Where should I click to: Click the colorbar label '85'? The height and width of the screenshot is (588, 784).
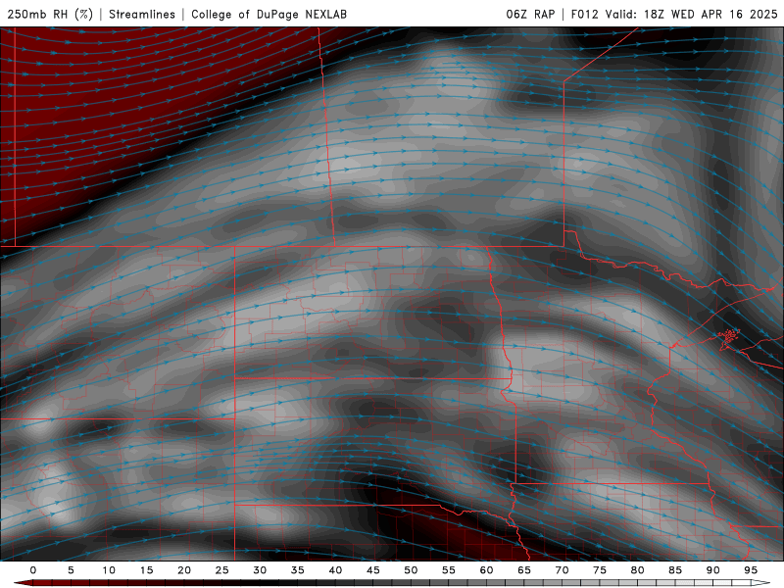pos(675,570)
